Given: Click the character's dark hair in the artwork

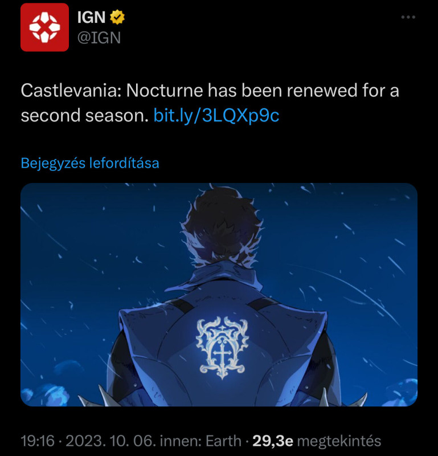Looking at the screenshot, I should [222, 225].
